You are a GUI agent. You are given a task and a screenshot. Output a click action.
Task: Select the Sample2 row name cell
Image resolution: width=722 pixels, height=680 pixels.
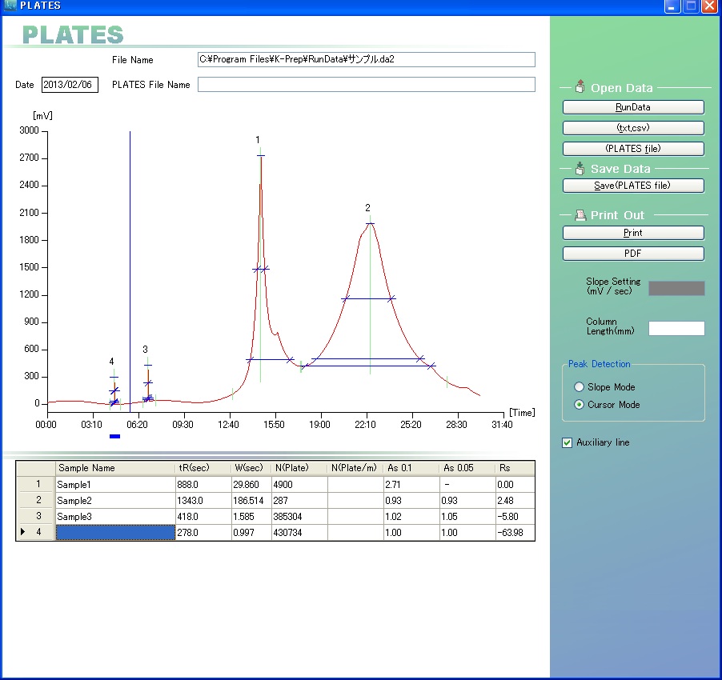click(x=115, y=500)
